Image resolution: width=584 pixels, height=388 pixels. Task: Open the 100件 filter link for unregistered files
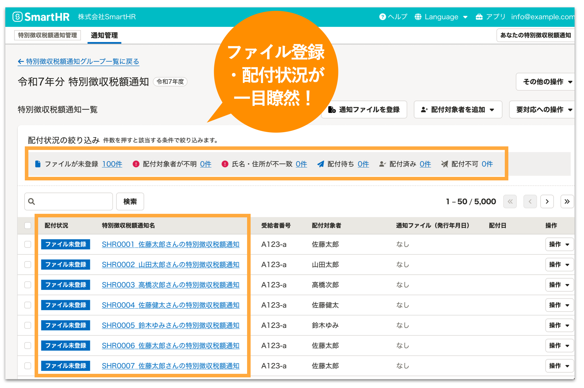point(112,164)
